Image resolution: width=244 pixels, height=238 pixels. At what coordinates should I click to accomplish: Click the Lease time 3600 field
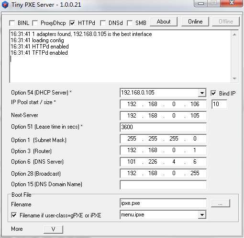[x=163, y=127]
